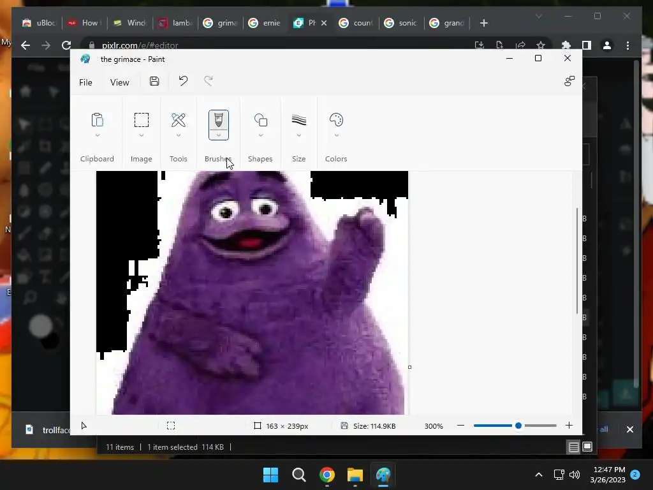The width and height of the screenshot is (653, 490).
Task: Close the Chrome downloads bar
Action: tap(629, 429)
